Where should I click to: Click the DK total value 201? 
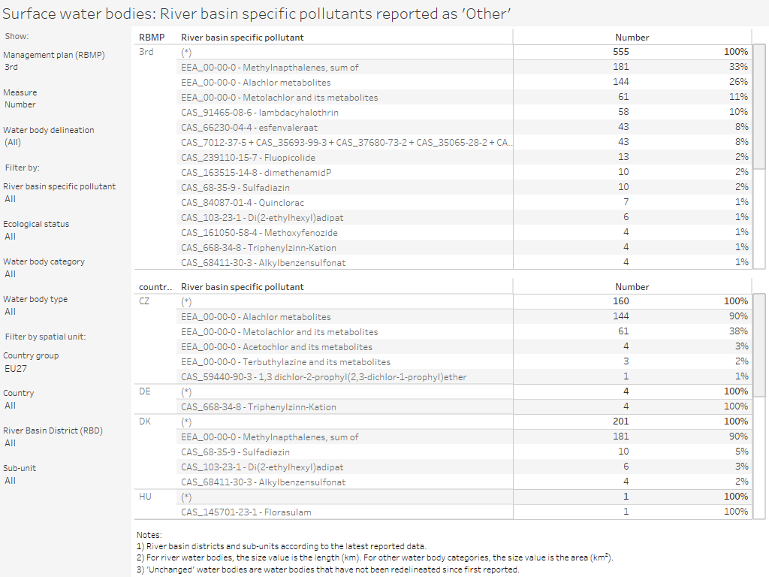pyautogui.click(x=621, y=421)
